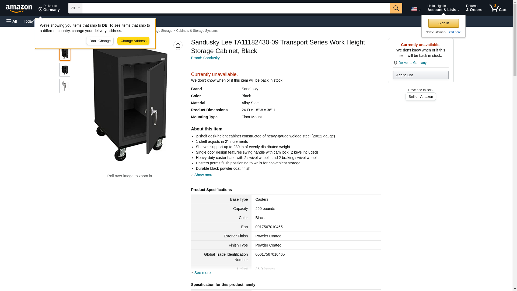Open Account & Lists menu
Image resolution: width=517 pixels, height=291 pixels.
443,8
